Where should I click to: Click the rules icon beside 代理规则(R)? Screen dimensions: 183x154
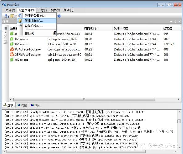click(20, 21)
